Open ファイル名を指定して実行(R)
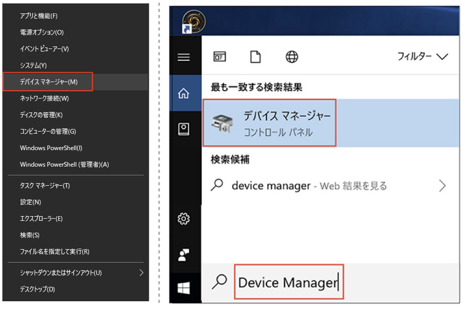Screen dimensions: 465x309 tap(75, 252)
